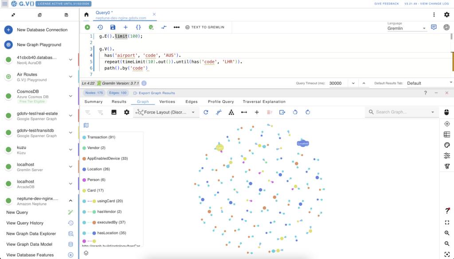
Task: Open table view icon in right sidebar
Action: tap(447, 134)
